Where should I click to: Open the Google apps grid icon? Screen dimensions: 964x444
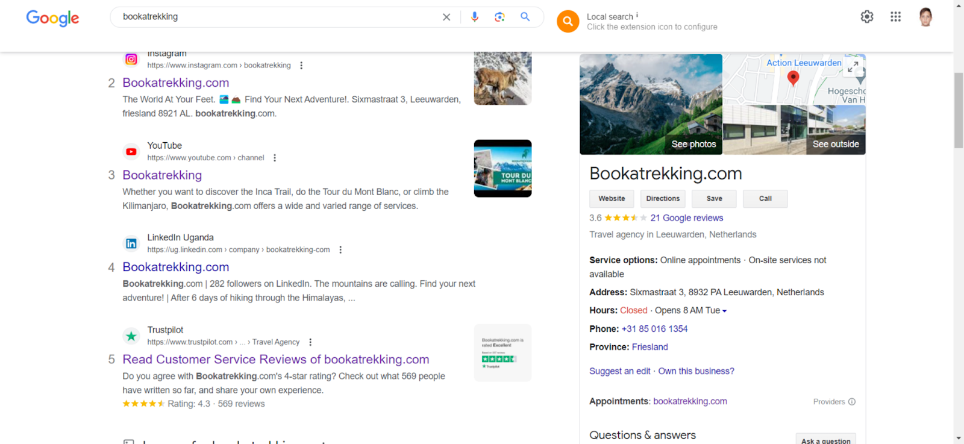896,17
